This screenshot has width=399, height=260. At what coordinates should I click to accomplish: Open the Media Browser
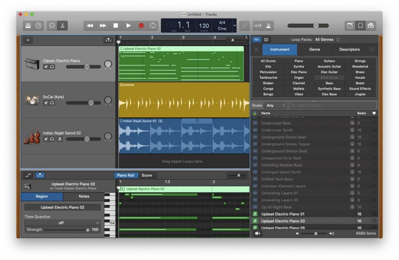point(371,25)
